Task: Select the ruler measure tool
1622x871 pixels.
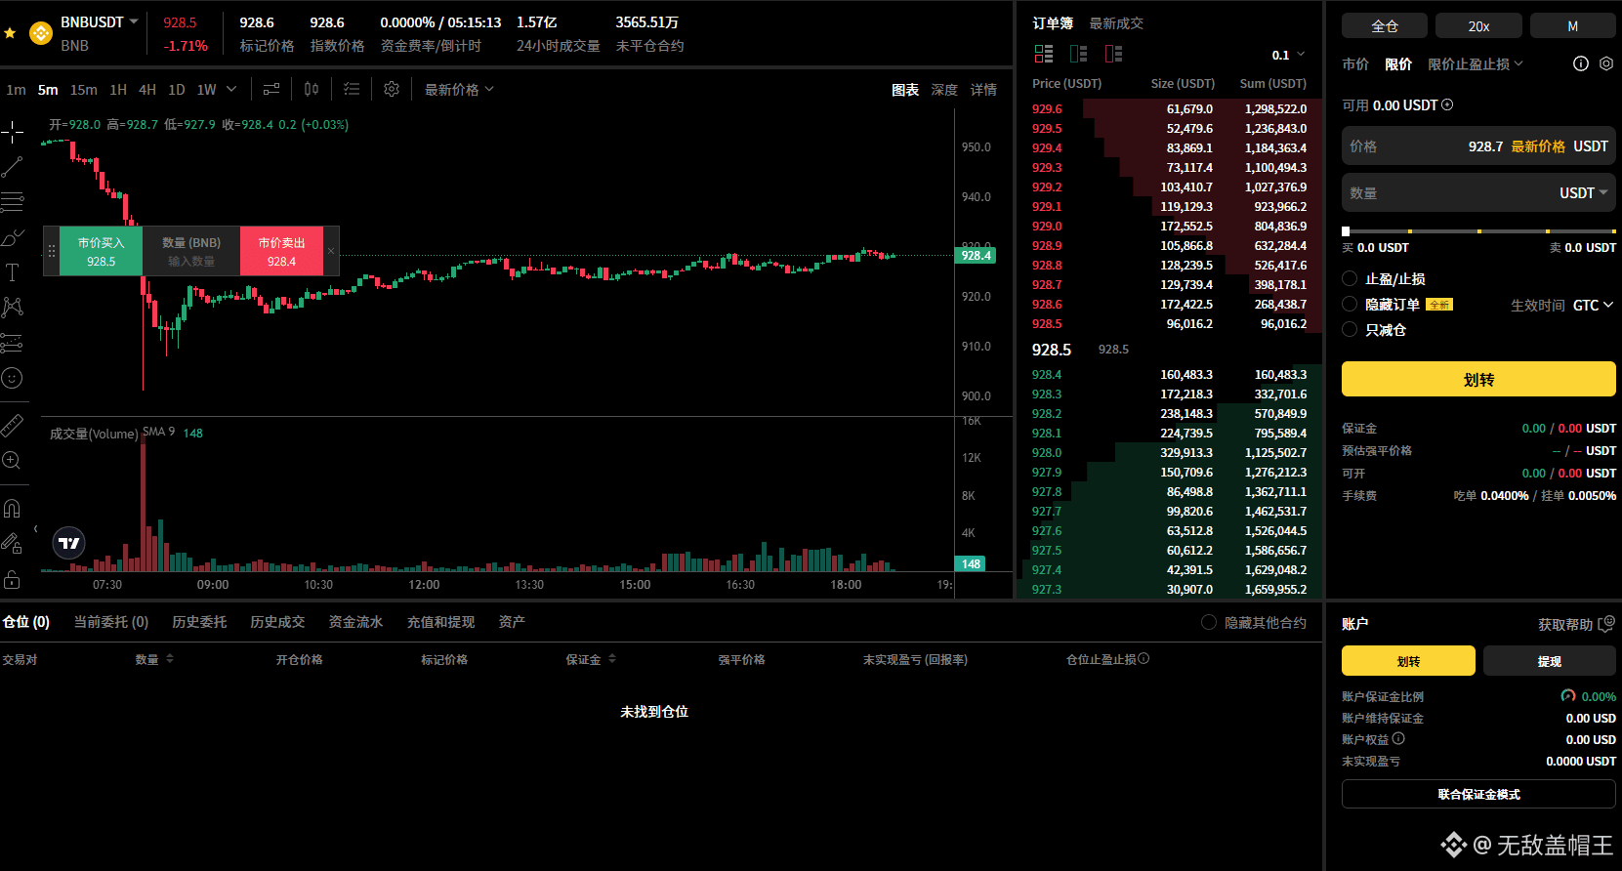Action: click(12, 425)
